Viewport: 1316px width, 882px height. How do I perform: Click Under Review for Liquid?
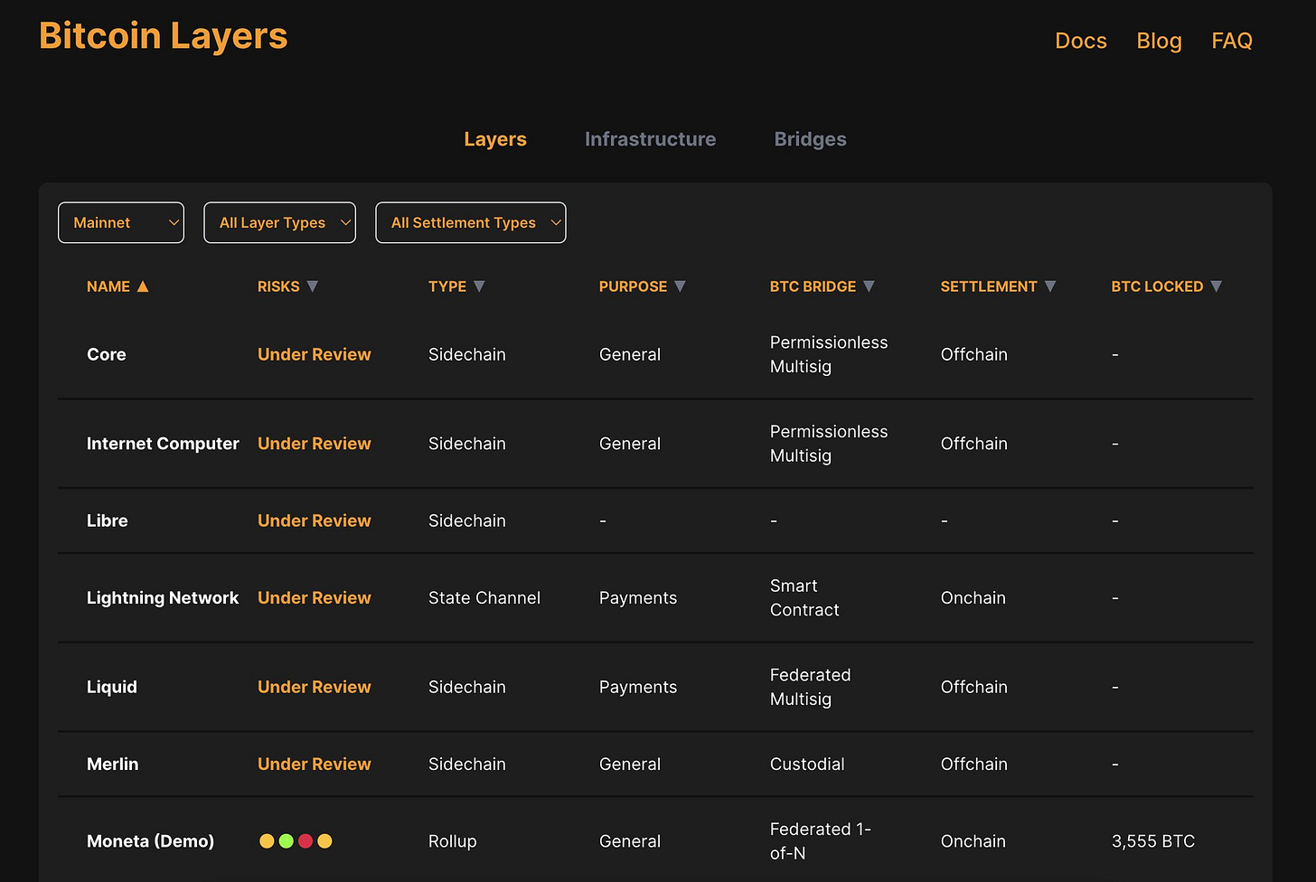tap(315, 687)
